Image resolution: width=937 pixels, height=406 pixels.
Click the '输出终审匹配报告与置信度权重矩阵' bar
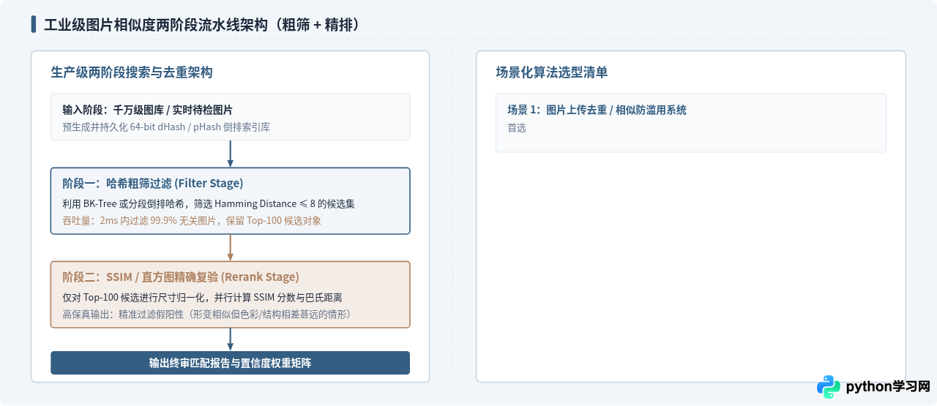tap(230, 363)
